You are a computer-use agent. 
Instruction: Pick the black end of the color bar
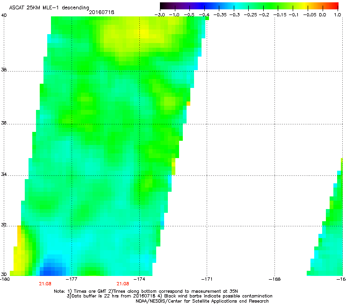pos(163,6)
